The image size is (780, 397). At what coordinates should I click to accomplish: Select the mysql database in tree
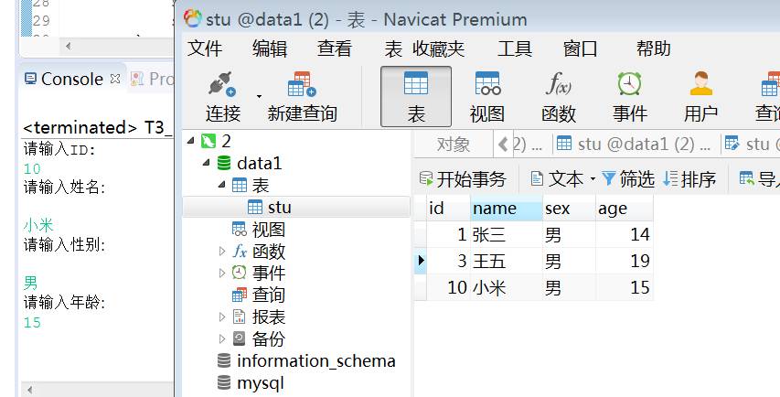tap(261, 383)
